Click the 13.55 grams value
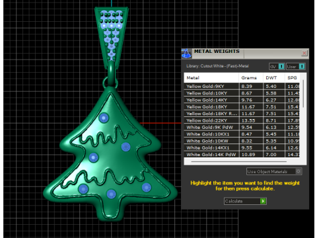The height and width of the screenshot is (238, 317). pos(248,120)
